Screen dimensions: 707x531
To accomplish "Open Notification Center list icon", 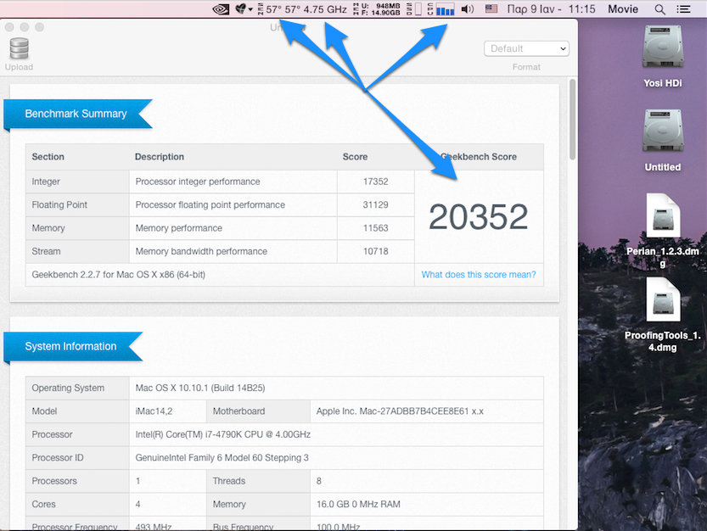I will [683, 9].
